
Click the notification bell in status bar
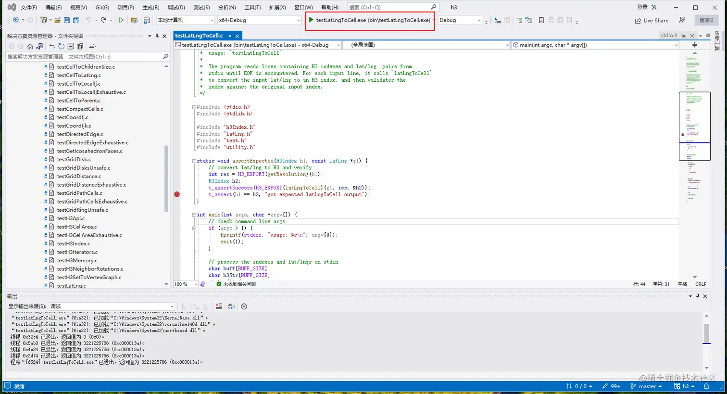(x=706, y=386)
